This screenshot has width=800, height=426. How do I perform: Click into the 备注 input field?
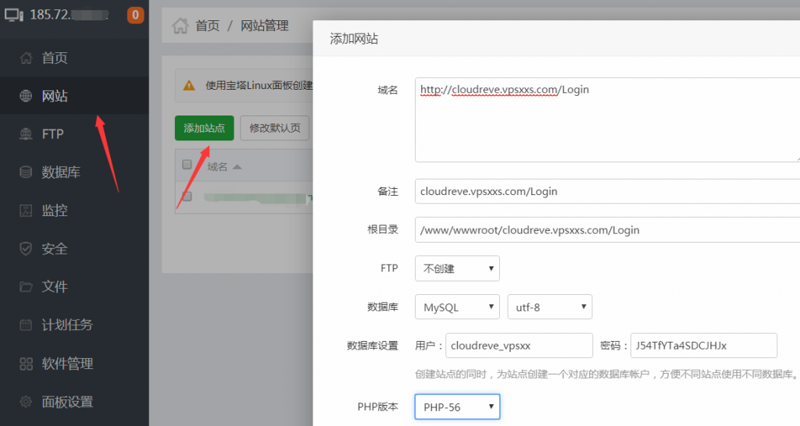click(x=607, y=191)
